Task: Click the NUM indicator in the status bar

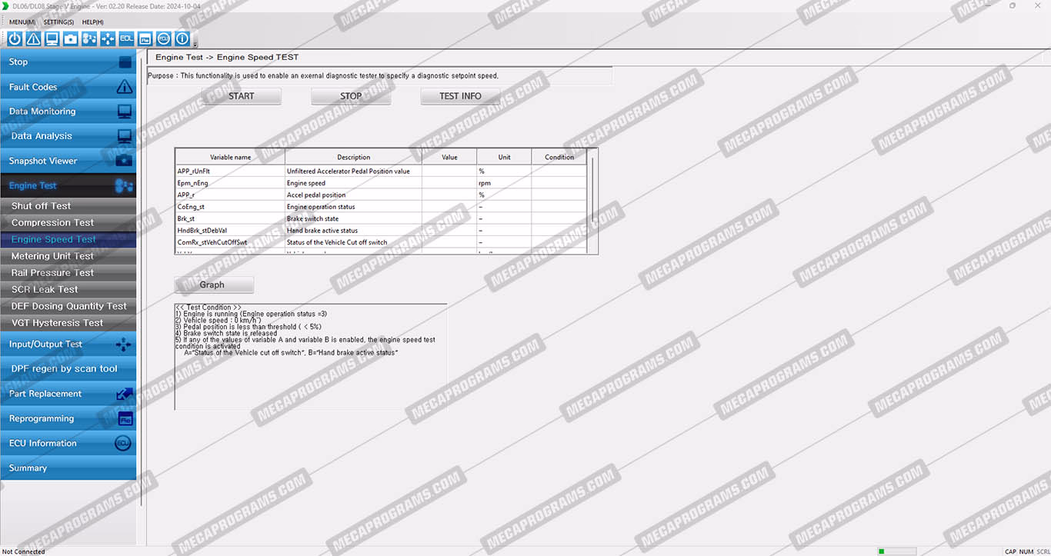Action: [x=1026, y=551]
